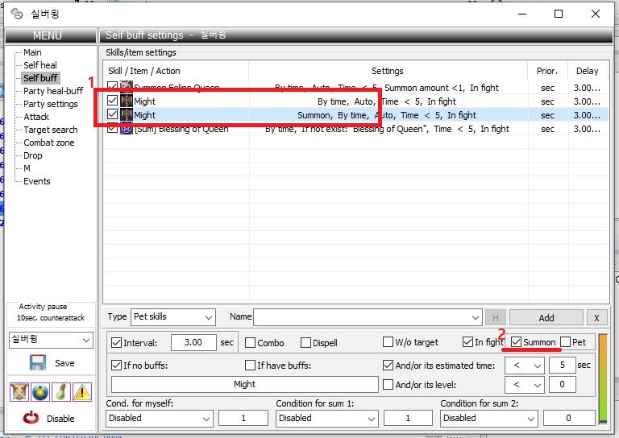The height and width of the screenshot is (438, 619).
Task: Click the yellow warning triangle icon
Action: point(82,392)
